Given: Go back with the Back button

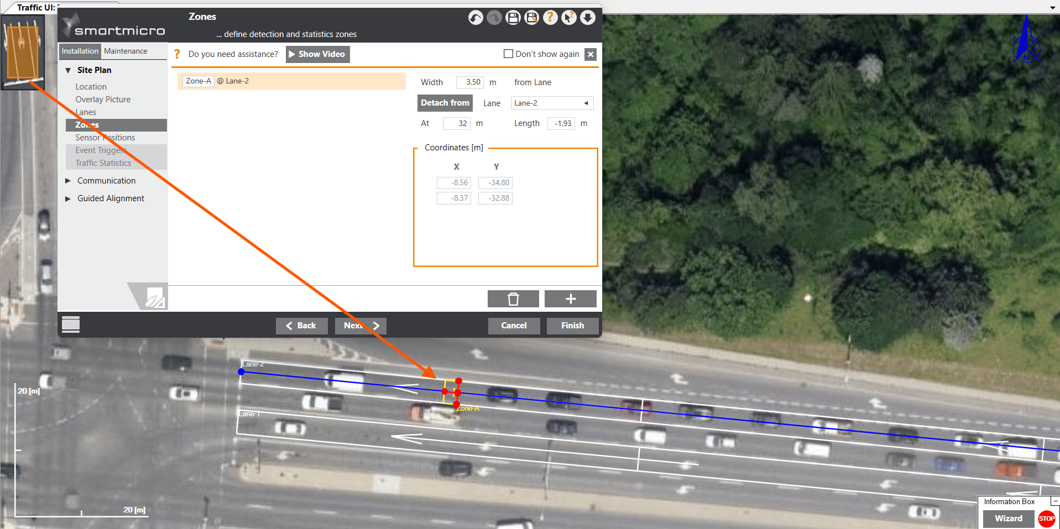Looking at the screenshot, I should click(301, 326).
